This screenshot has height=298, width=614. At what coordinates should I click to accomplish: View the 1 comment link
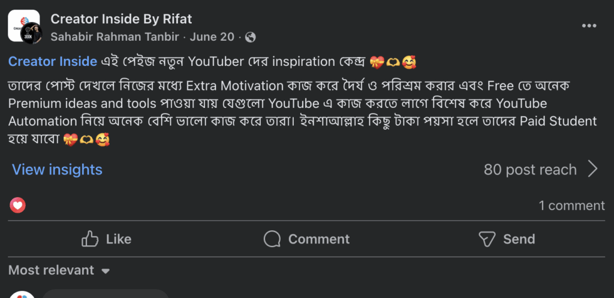click(x=571, y=206)
